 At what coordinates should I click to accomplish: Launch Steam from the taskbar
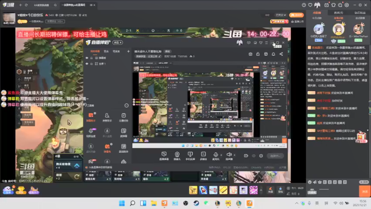pos(196,203)
